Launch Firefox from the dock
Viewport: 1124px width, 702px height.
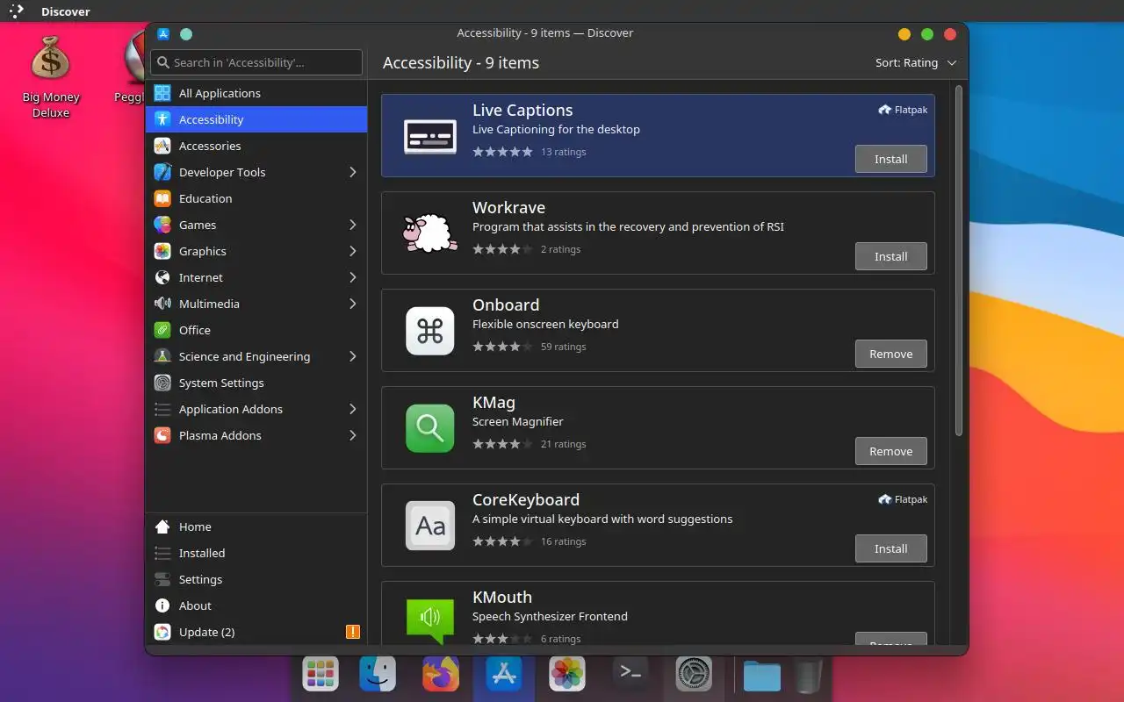[441, 674]
